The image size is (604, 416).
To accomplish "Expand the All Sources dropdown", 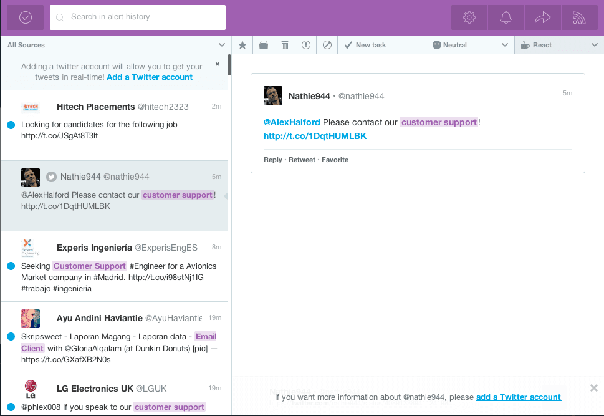I will click(x=116, y=45).
